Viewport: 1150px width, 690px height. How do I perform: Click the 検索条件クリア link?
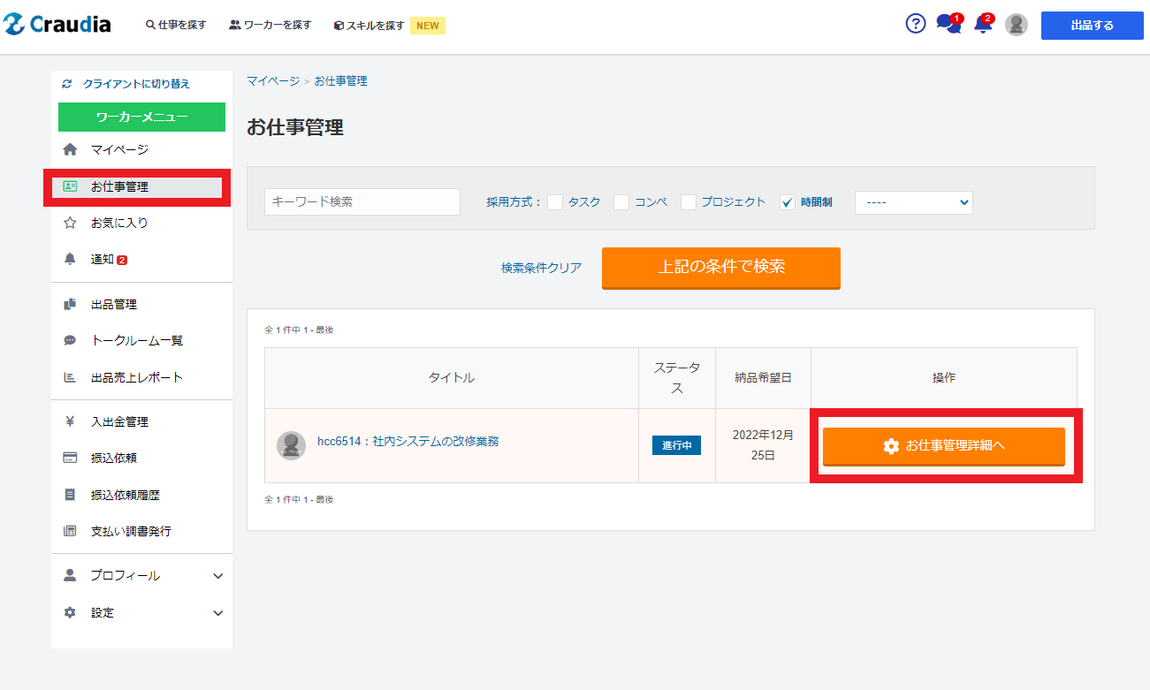click(541, 268)
